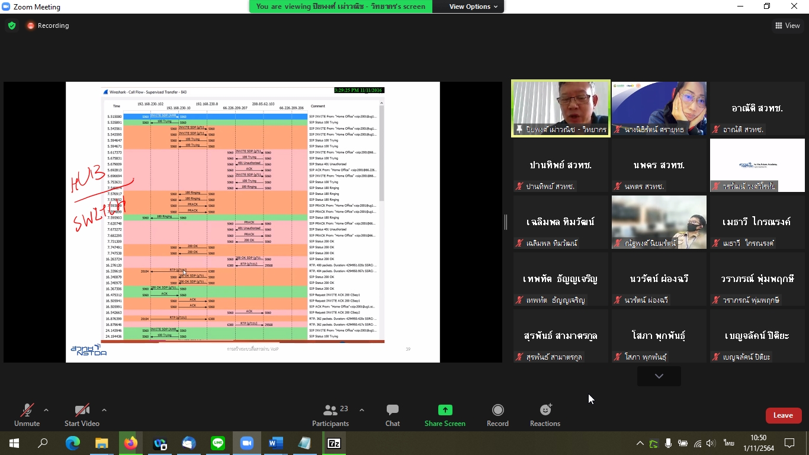Open the Reactions menu
Screen dimensions: 809x455
[x=545, y=415]
